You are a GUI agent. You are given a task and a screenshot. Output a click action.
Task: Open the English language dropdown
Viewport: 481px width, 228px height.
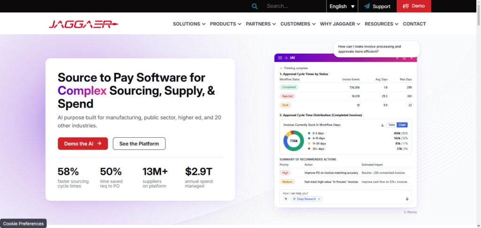(x=342, y=6)
